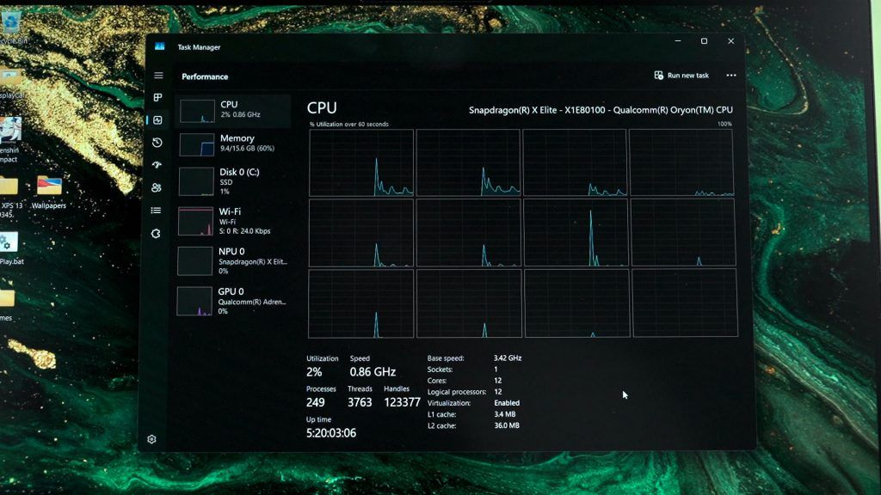Select the Memory performance entry
Viewport: 881px width, 495px height.
(x=233, y=144)
